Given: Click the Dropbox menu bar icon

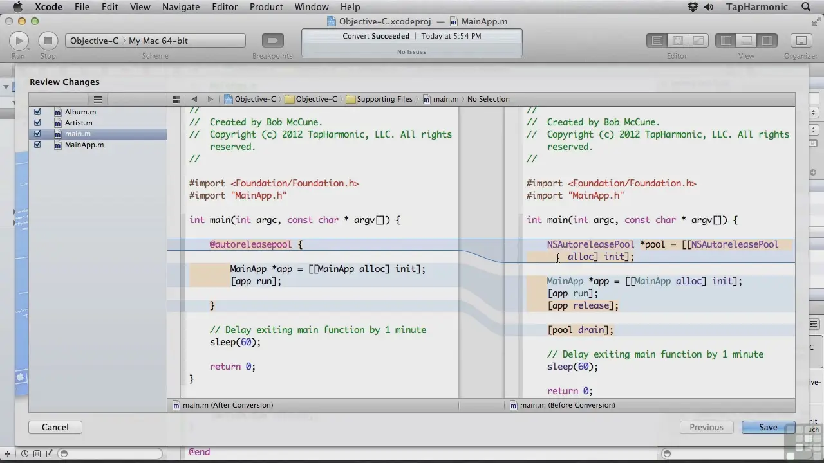Looking at the screenshot, I should (x=693, y=7).
